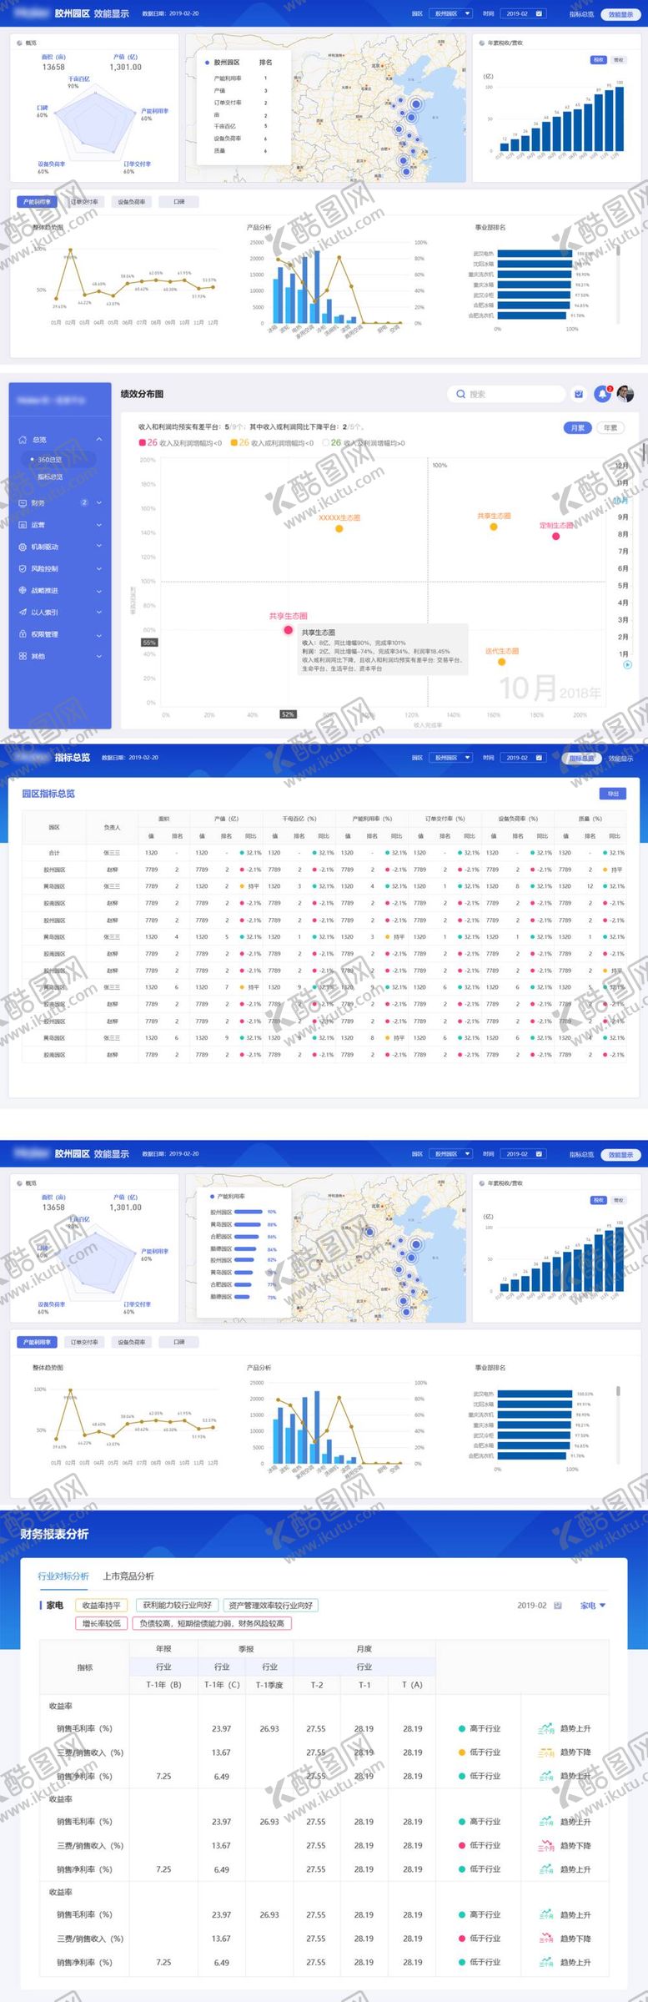Open the 家电 industry dropdown
648x2002 pixels.
(592, 1605)
